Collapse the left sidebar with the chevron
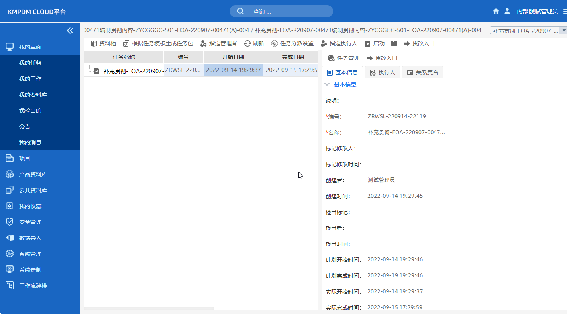 click(x=70, y=30)
